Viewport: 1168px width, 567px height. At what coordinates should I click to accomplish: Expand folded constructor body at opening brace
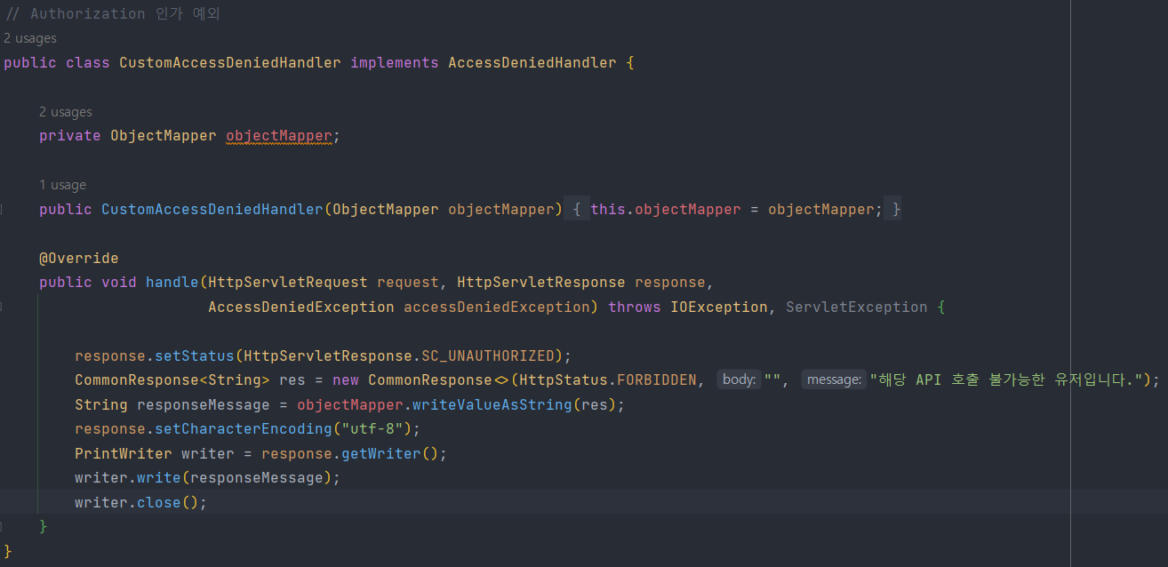pos(577,209)
